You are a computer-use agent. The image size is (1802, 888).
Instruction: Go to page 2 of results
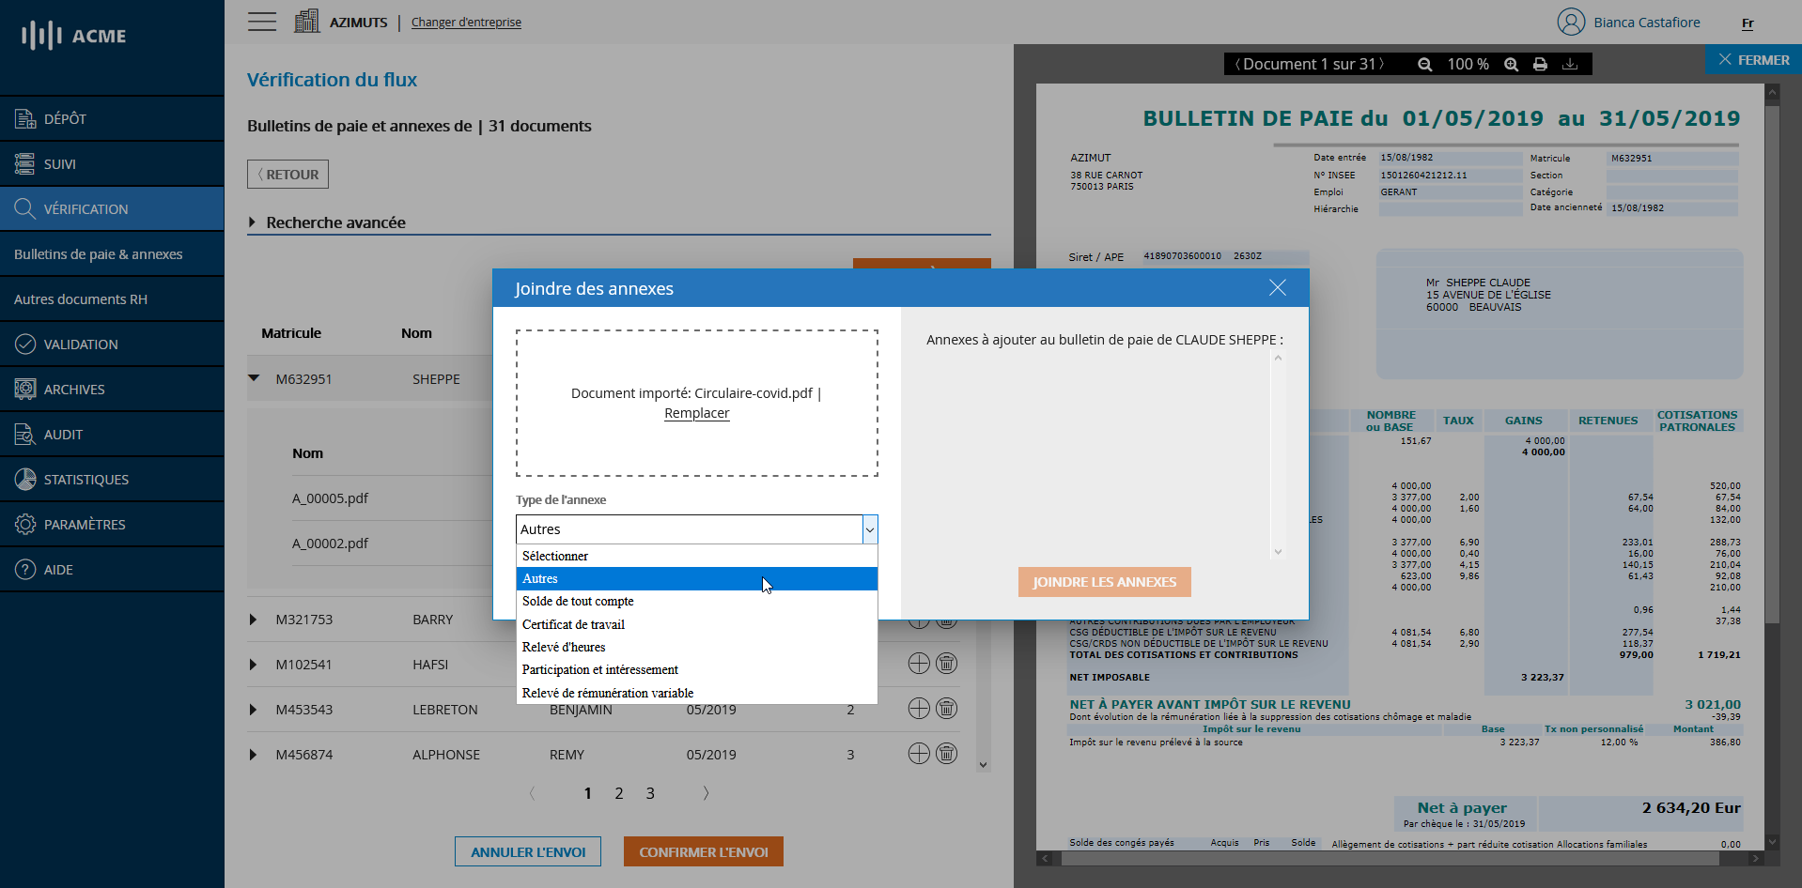coord(619,794)
